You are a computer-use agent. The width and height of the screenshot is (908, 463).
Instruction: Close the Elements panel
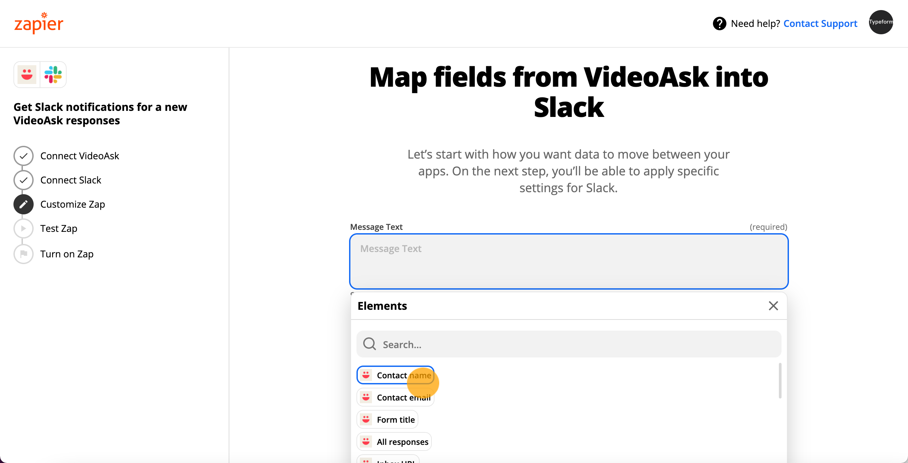click(x=773, y=306)
